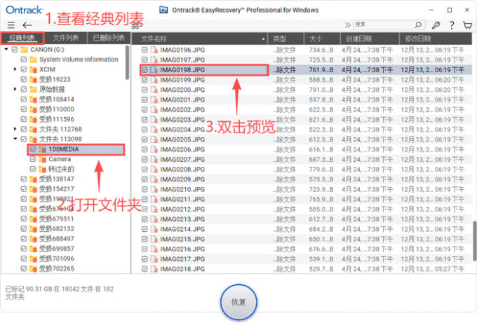Open the hamburger menu icon
477x325 pixels.
(11, 25)
